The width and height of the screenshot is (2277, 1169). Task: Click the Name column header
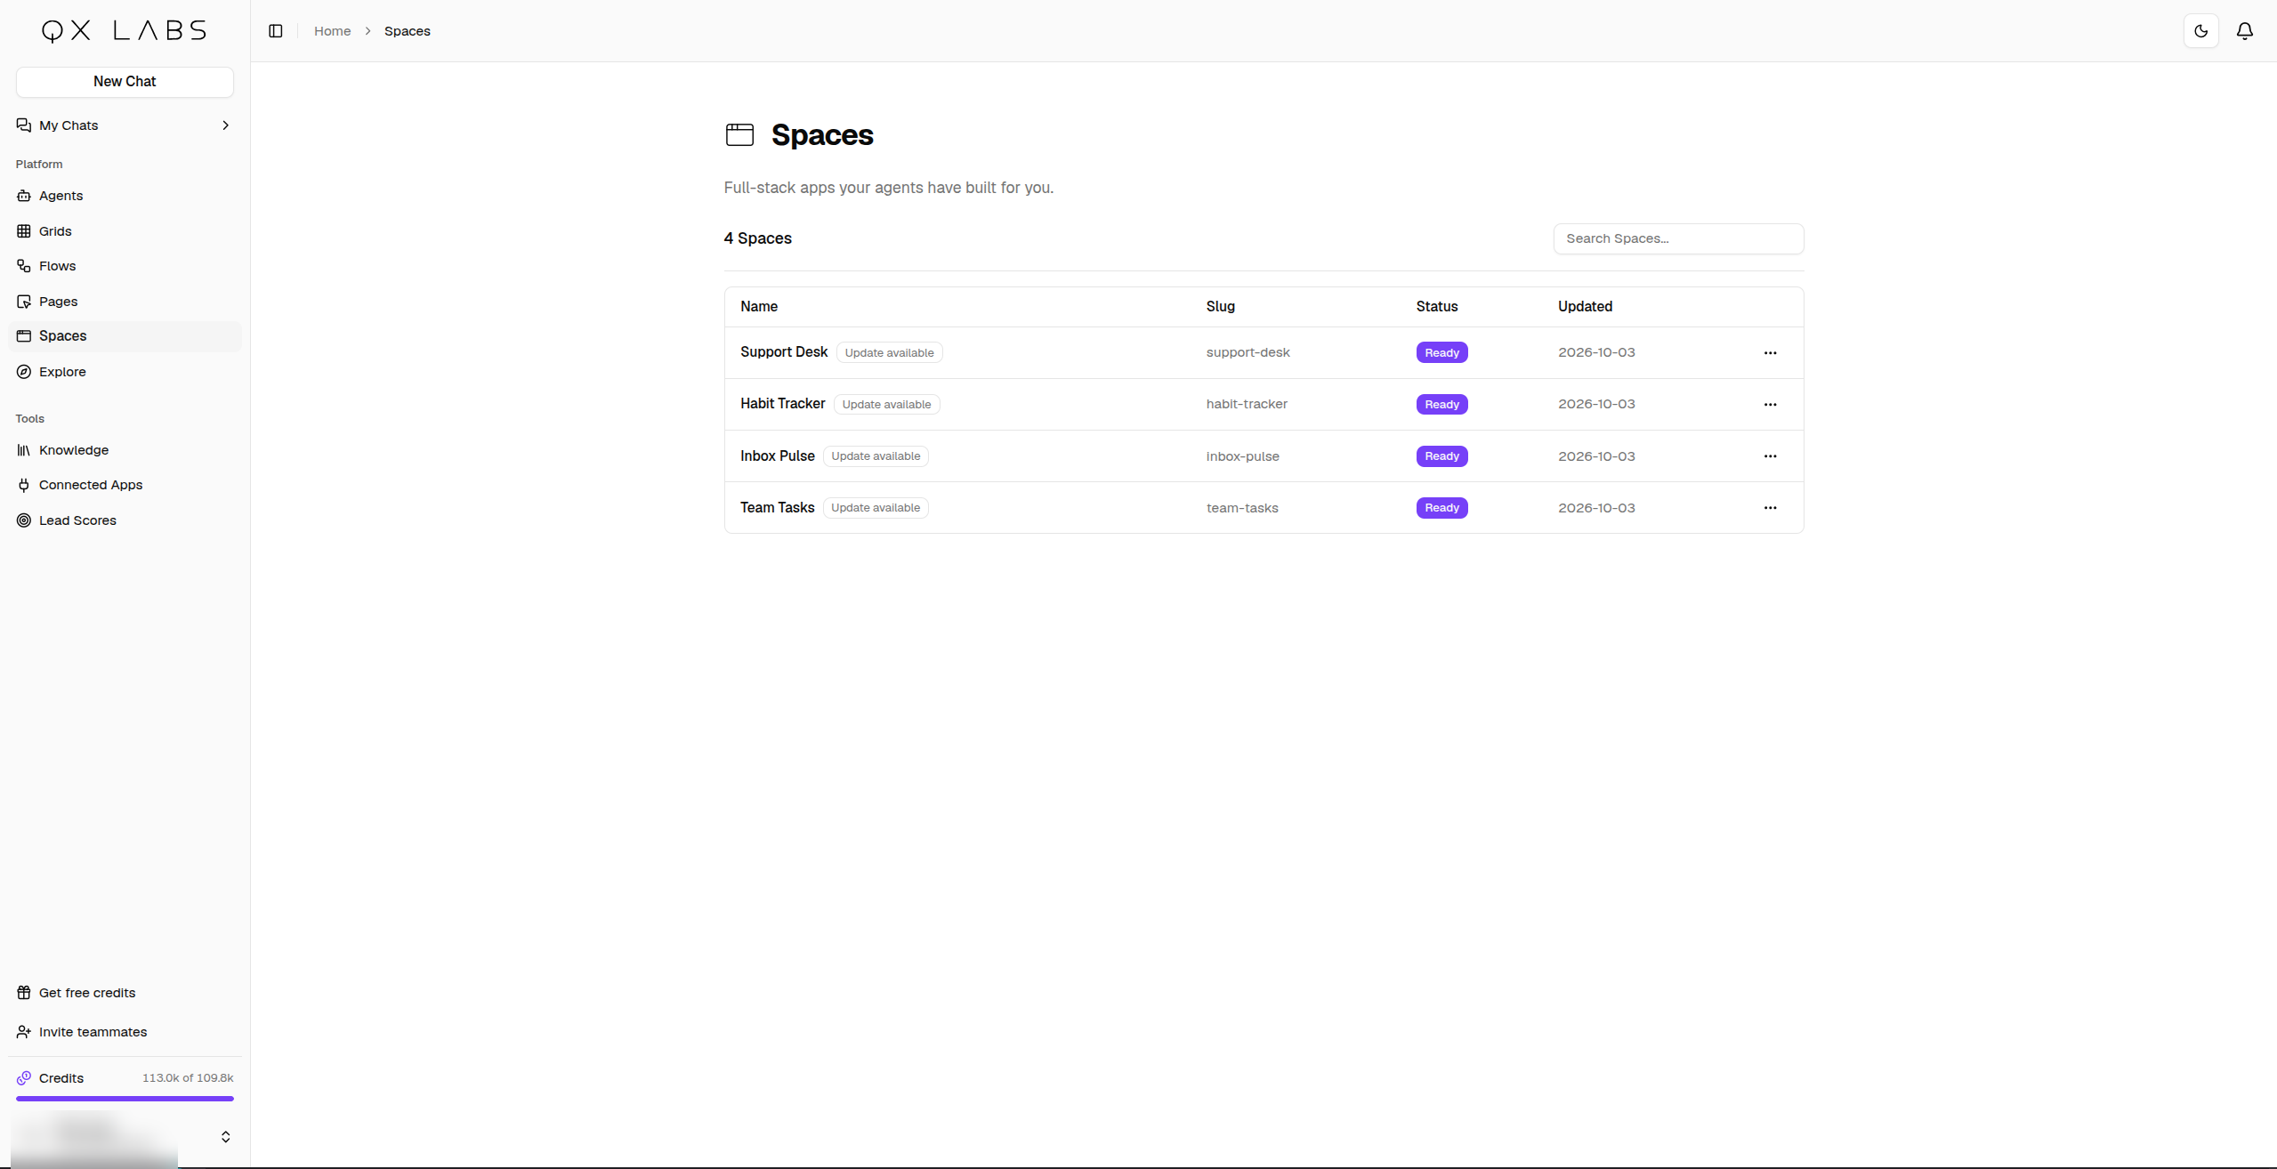(759, 307)
